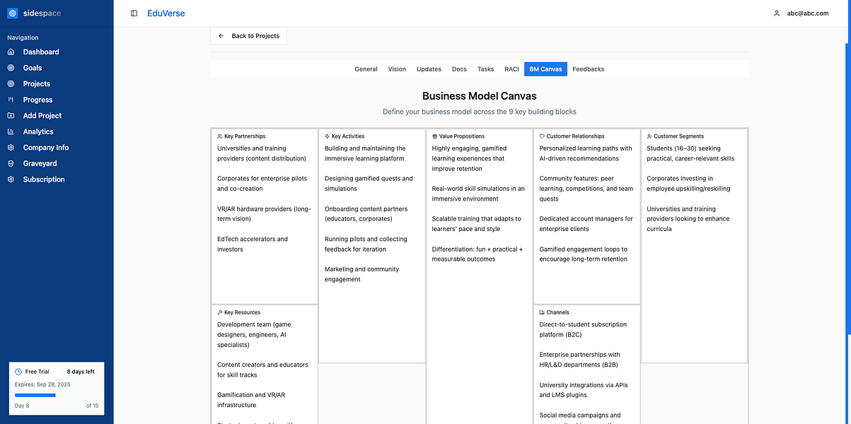Click the Analytics chart icon
851x424 pixels.
coord(11,131)
